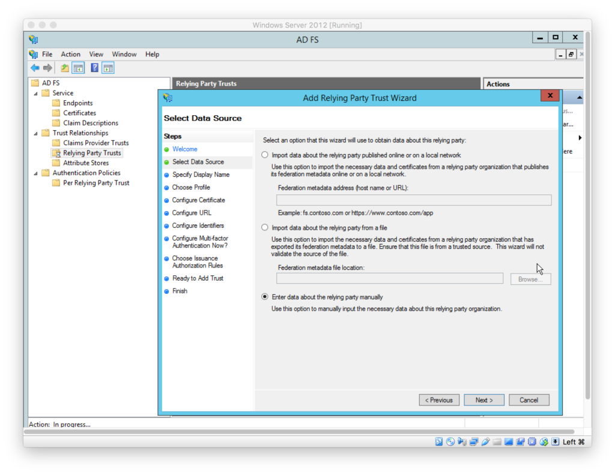This screenshot has height=475, width=615.
Task: Open the Help menu
Action: tap(152, 54)
